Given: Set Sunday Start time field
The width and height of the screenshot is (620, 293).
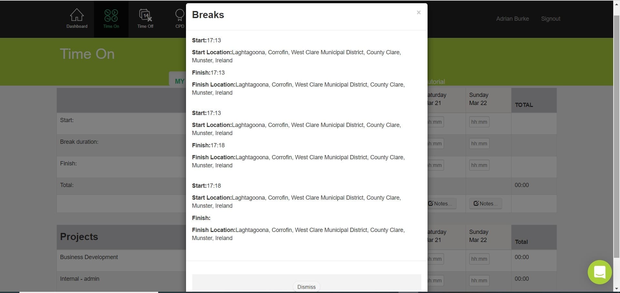Looking at the screenshot, I should click(x=479, y=122).
